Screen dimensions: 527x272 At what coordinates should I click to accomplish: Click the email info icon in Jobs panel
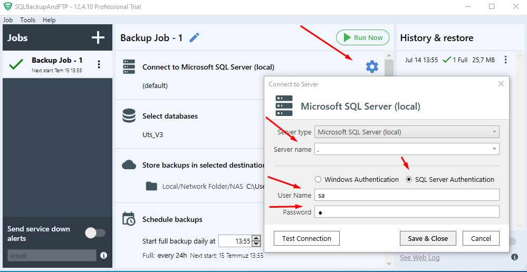pos(104,256)
